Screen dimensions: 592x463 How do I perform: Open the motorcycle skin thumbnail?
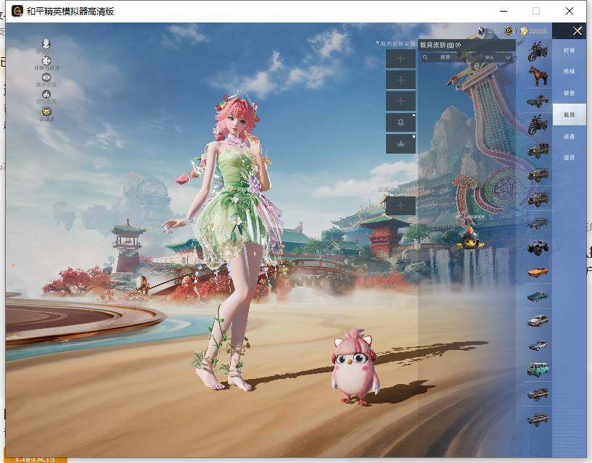tap(538, 50)
